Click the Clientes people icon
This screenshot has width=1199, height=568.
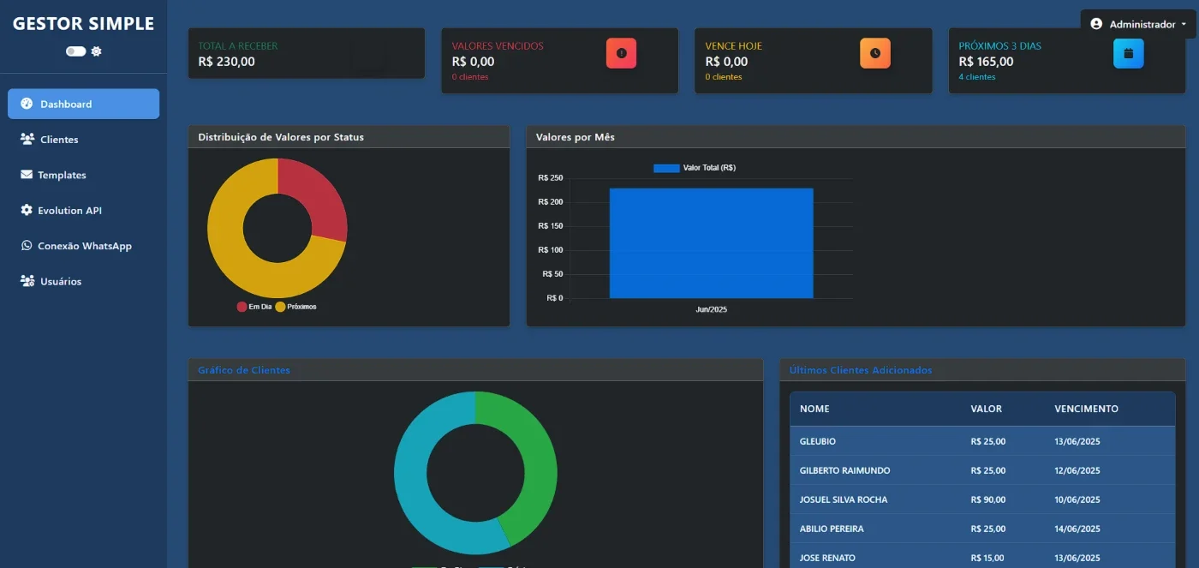[27, 139]
